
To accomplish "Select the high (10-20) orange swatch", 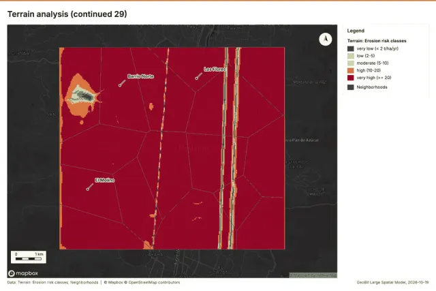I will [351, 70].
